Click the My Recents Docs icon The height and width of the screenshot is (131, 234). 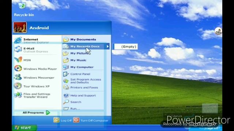[x=66, y=47]
